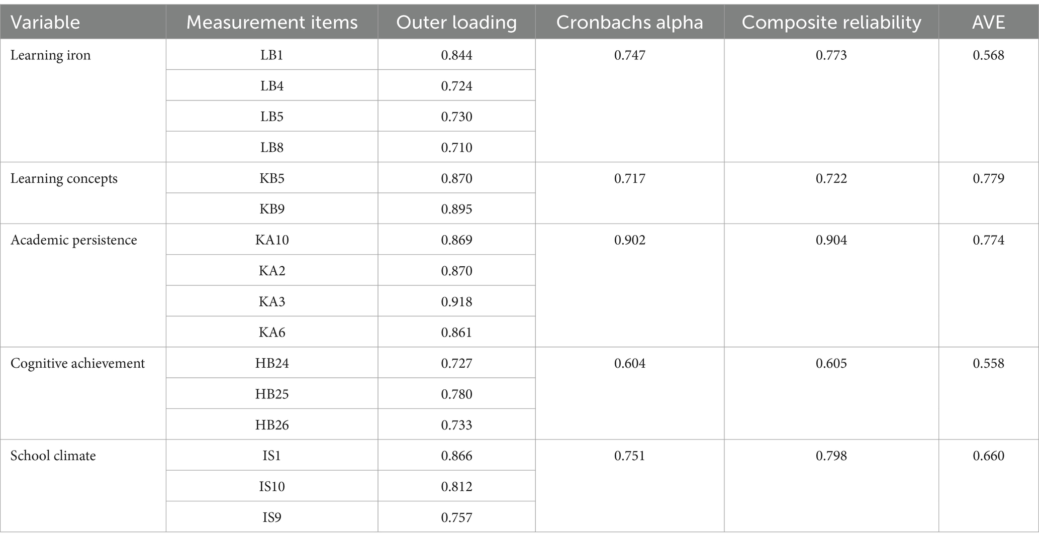
Task: Click the Learning iron variable cell
Action: pyautogui.click(x=51, y=55)
